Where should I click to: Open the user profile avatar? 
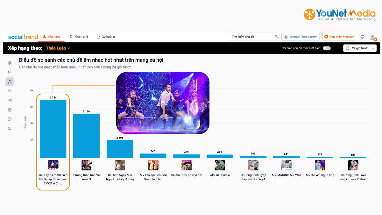pyautogui.click(x=372, y=37)
